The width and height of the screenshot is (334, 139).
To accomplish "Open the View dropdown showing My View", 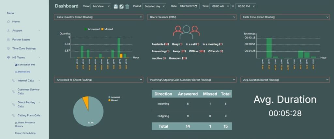I will pyautogui.click(x=101, y=6).
